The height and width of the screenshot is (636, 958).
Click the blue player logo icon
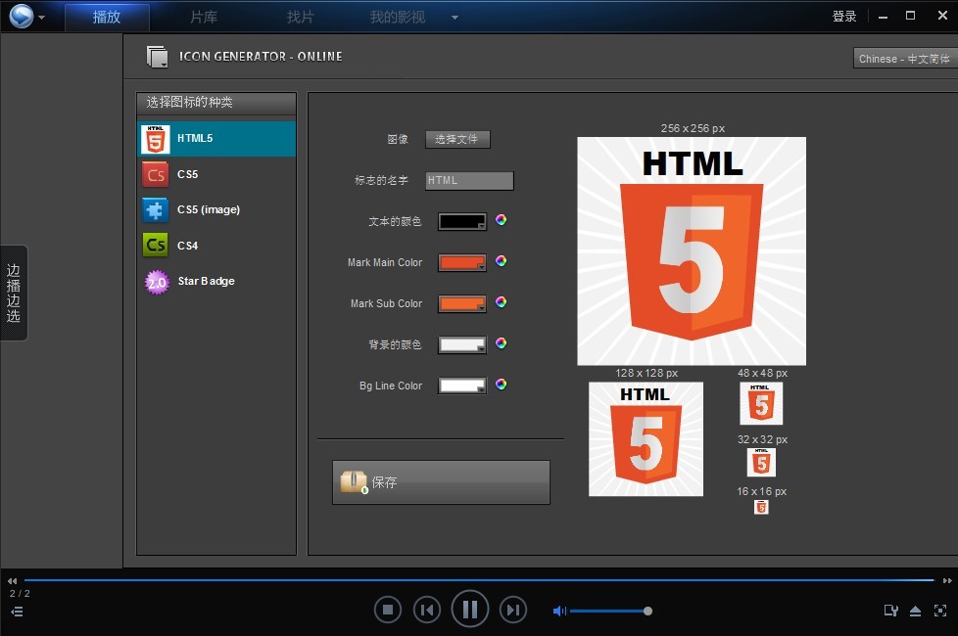tap(22, 16)
